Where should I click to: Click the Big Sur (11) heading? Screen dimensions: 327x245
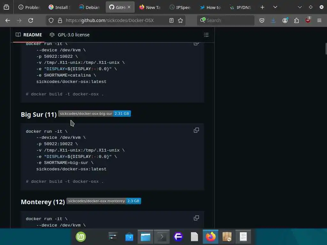pyautogui.click(x=39, y=115)
